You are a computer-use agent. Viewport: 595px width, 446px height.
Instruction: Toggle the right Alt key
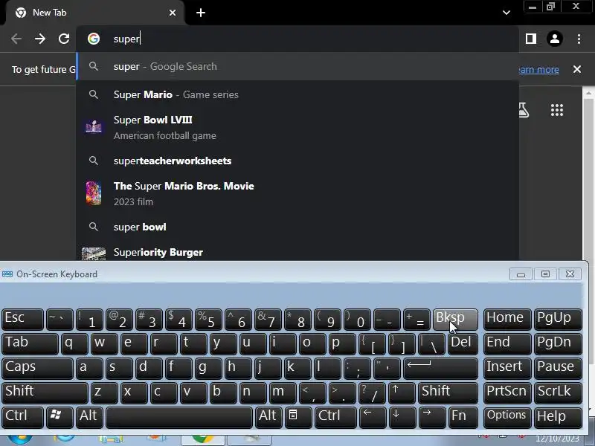point(268,418)
